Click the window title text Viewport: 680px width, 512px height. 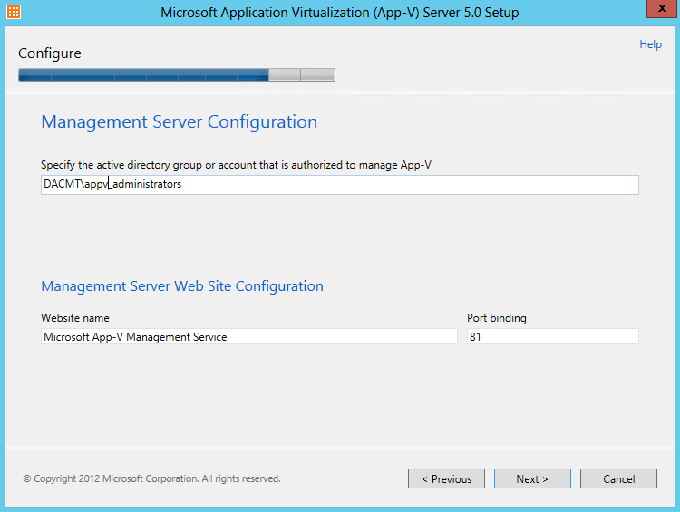(340, 13)
